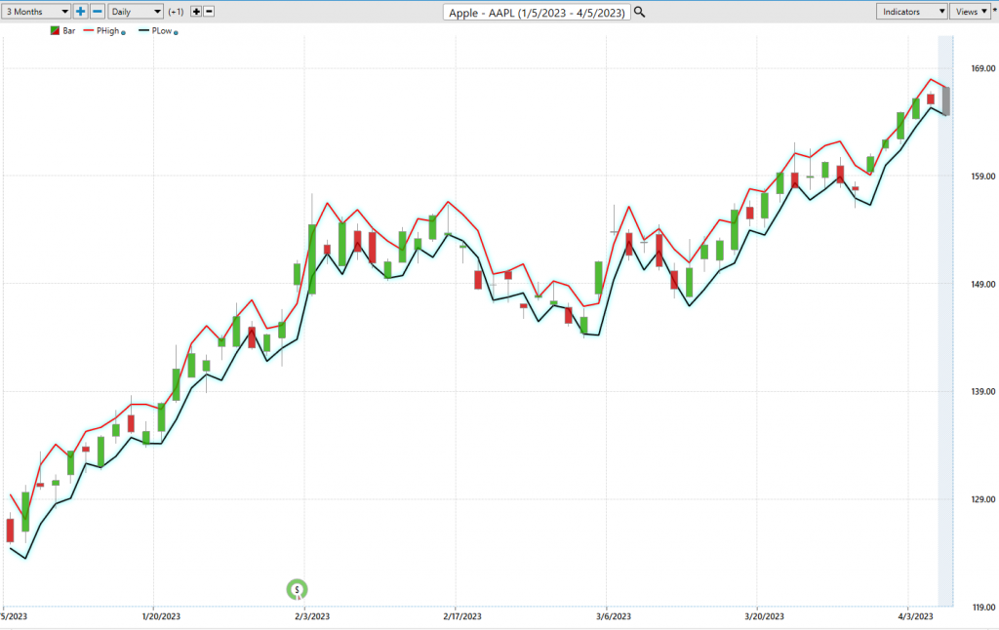Click the blue minus zoom-out button
999x630 pixels.
98,12
